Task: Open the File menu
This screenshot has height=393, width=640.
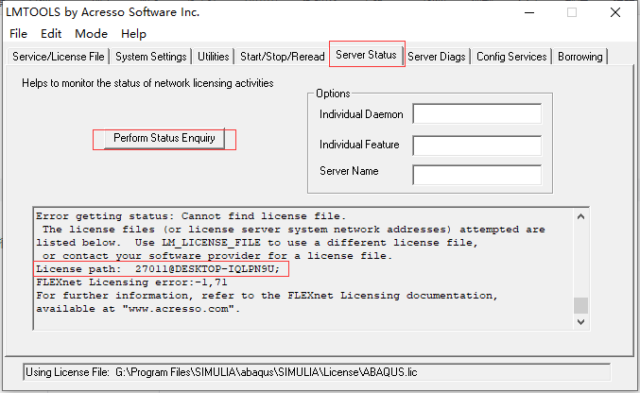Action: 18,34
